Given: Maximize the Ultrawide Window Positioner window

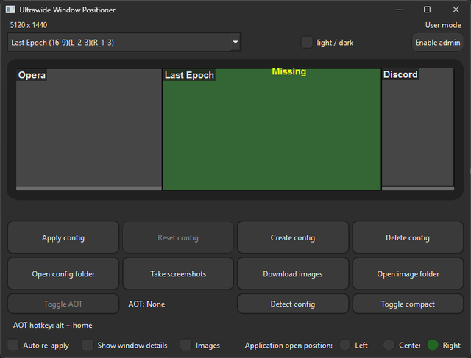Looking at the screenshot, I should point(427,10).
